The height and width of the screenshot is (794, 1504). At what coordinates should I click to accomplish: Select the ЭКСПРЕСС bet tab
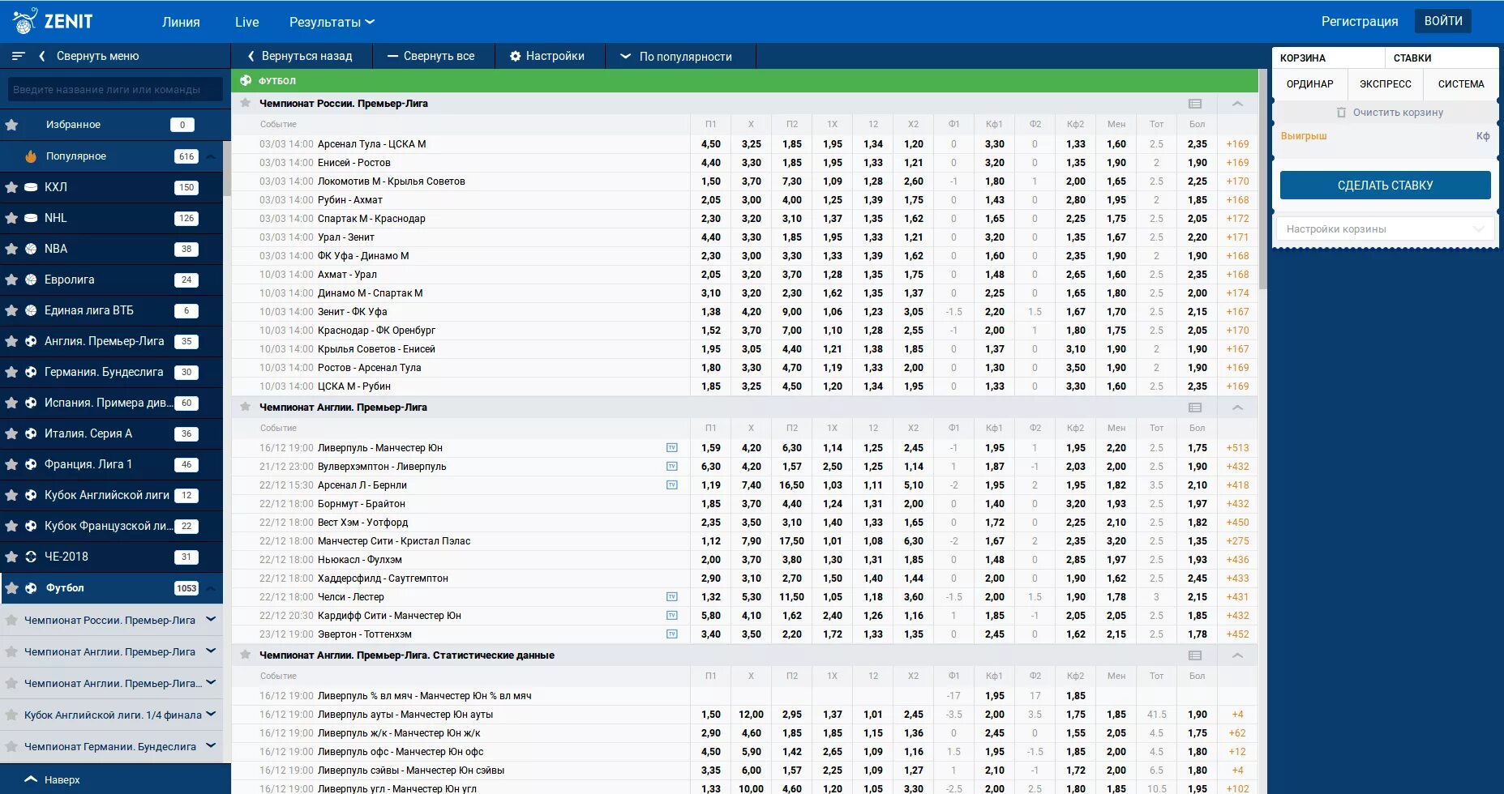[1386, 84]
